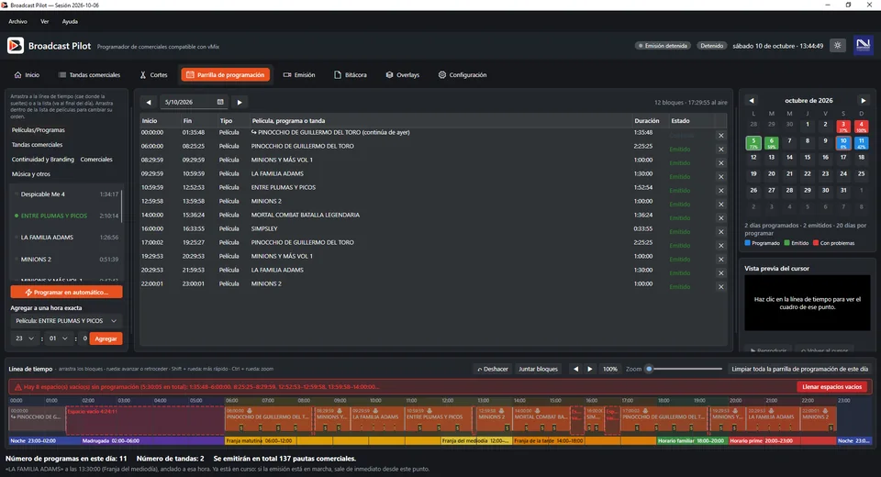
Task: Move the timeline forward with the right arrow
Action: [x=589, y=369]
